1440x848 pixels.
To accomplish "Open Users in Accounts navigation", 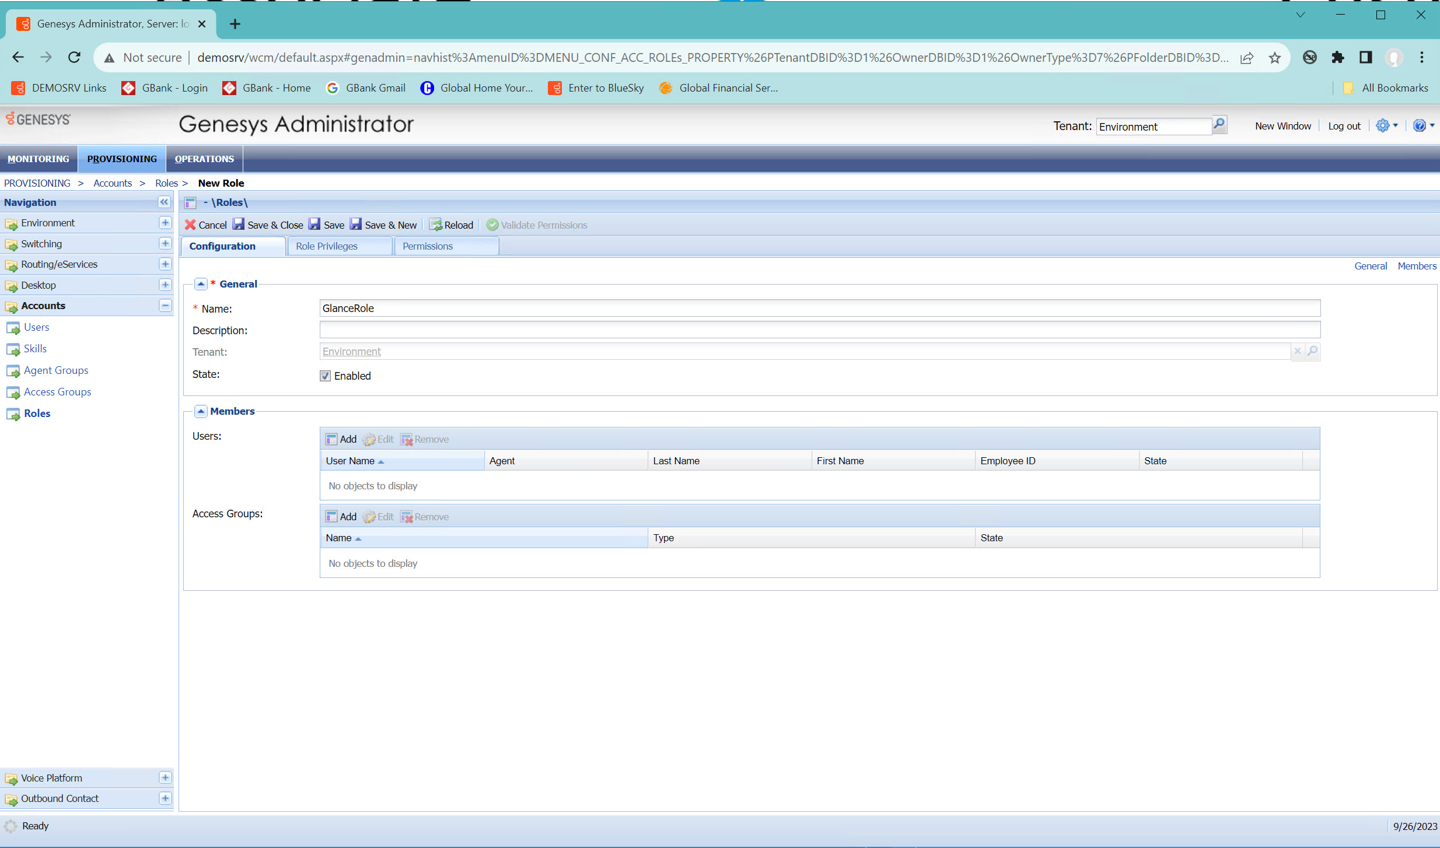I will [36, 327].
